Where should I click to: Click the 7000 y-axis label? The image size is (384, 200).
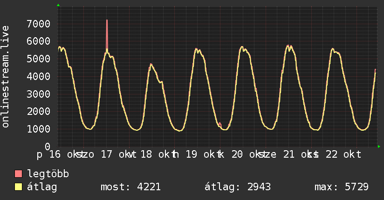pos(39,24)
